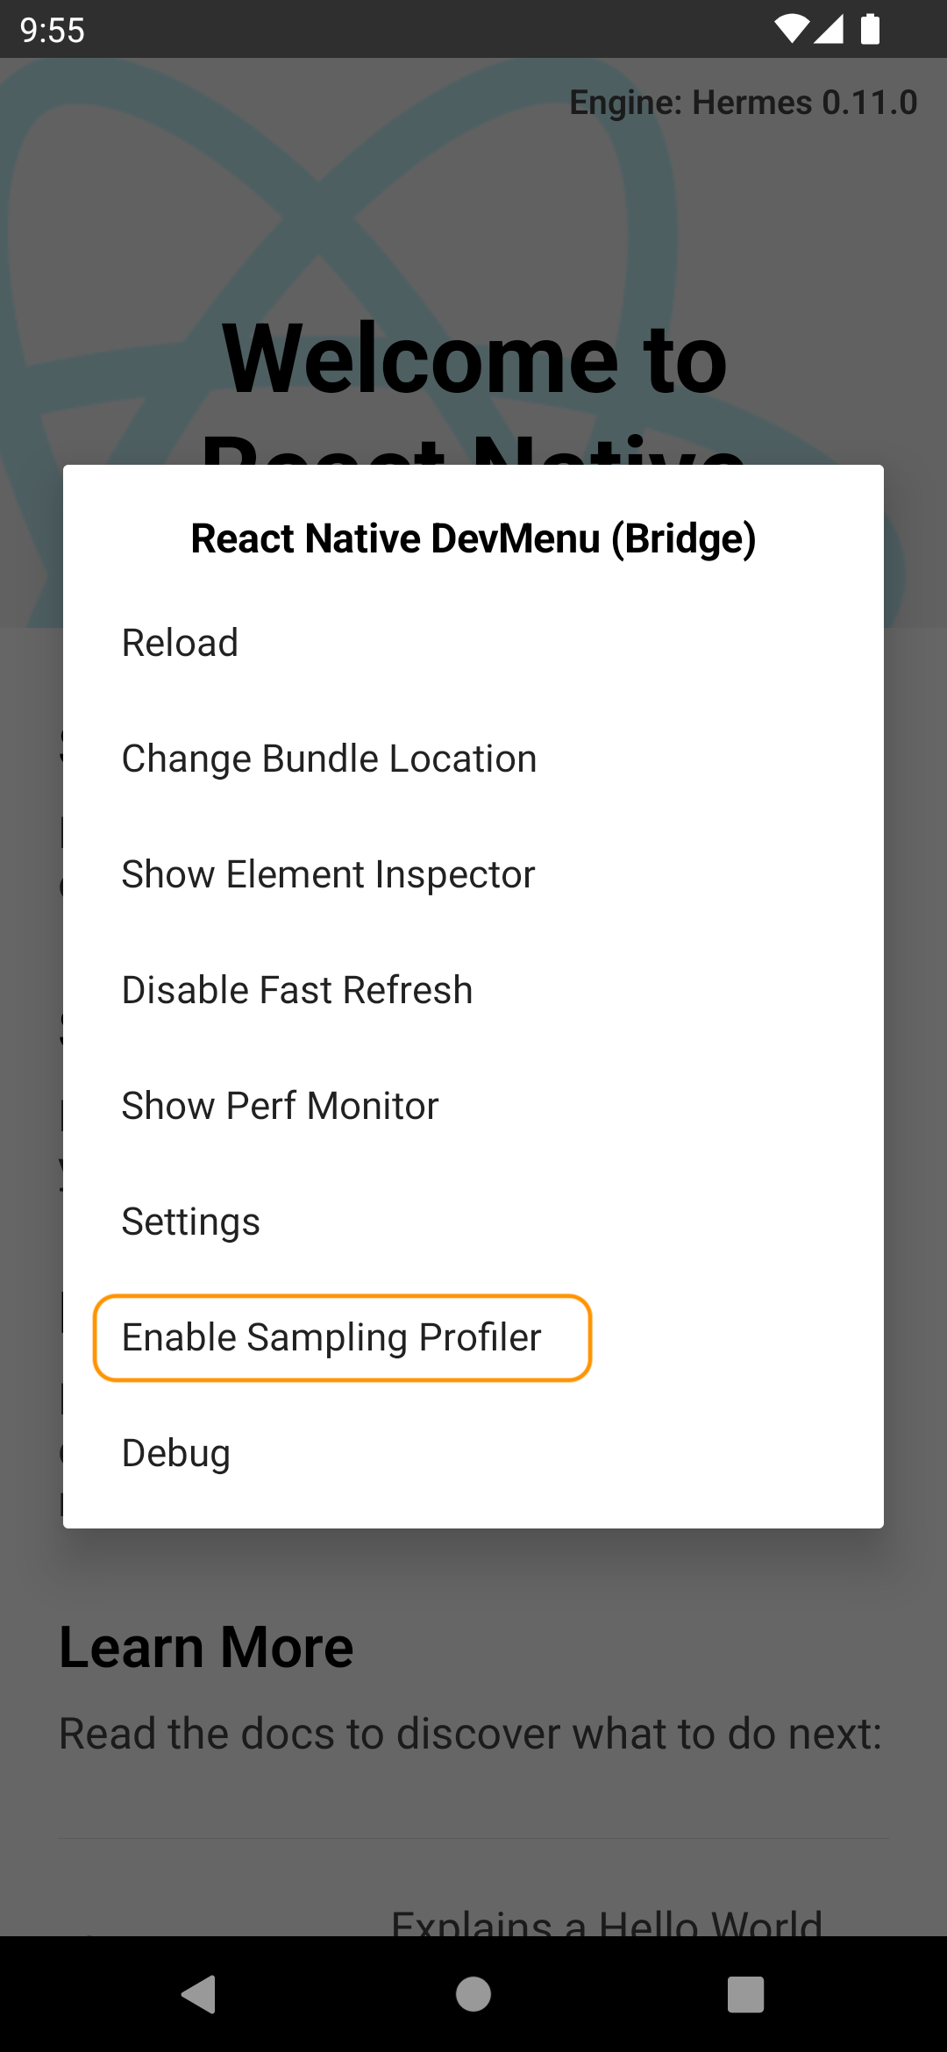Tap the cellular signal icon
This screenshot has width=947, height=2052.
click(x=829, y=29)
